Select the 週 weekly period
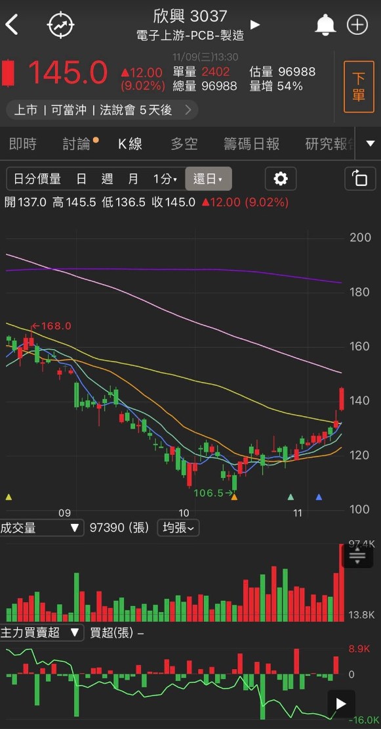The height and width of the screenshot is (729, 381). pyautogui.click(x=107, y=179)
